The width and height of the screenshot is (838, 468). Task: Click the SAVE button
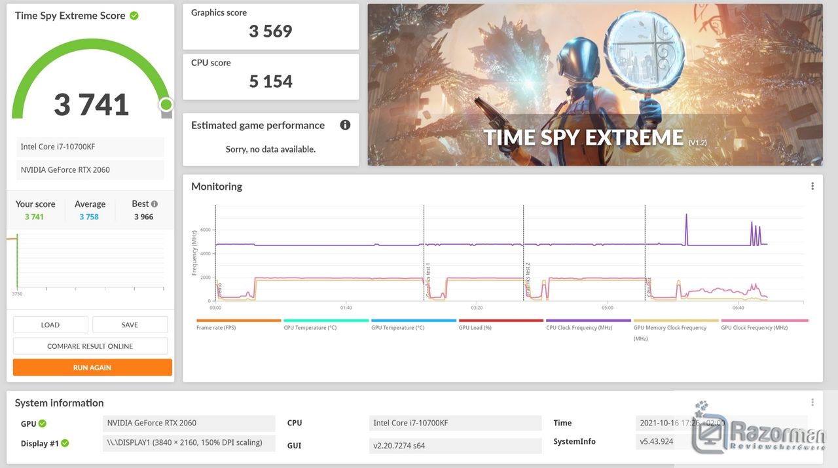(x=130, y=325)
